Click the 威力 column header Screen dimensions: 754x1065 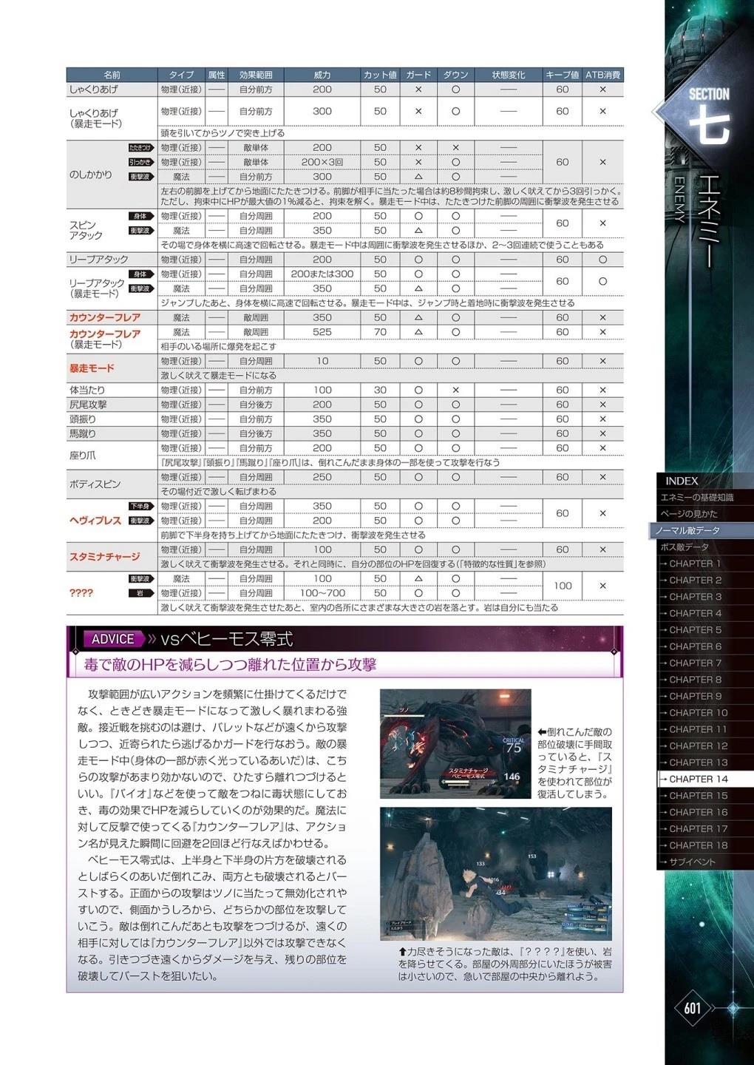click(322, 75)
